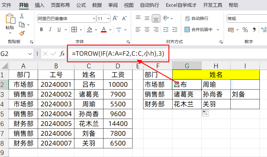The image size is (267, 157).
Task: Toggle bold formatting
Action: point(41,30)
